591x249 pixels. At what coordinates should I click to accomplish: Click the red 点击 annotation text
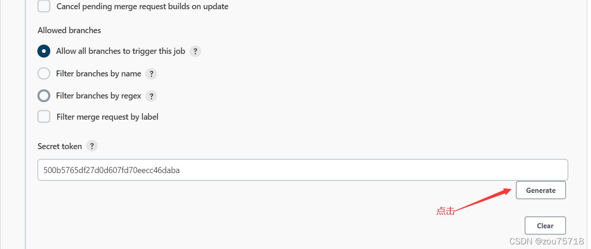[446, 211]
